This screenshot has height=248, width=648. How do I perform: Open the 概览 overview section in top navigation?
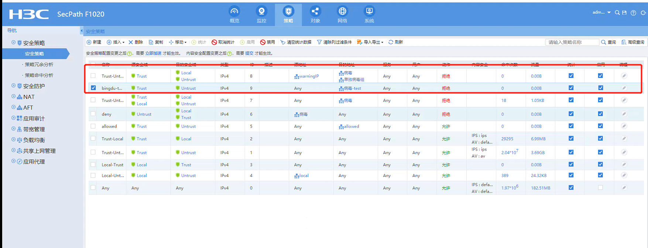pyautogui.click(x=234, y=15)
